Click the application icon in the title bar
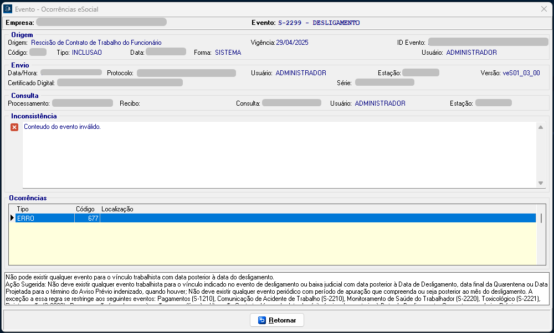 8,9
